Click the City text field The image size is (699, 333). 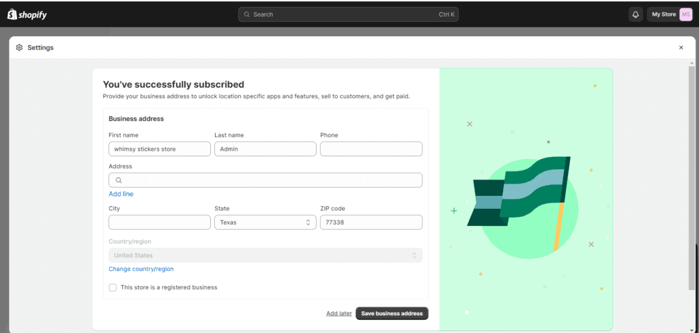point(159,222)
